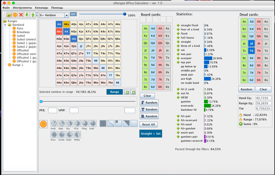
Task: Click the top-left corner square selection icon
Action: point(118,124)
